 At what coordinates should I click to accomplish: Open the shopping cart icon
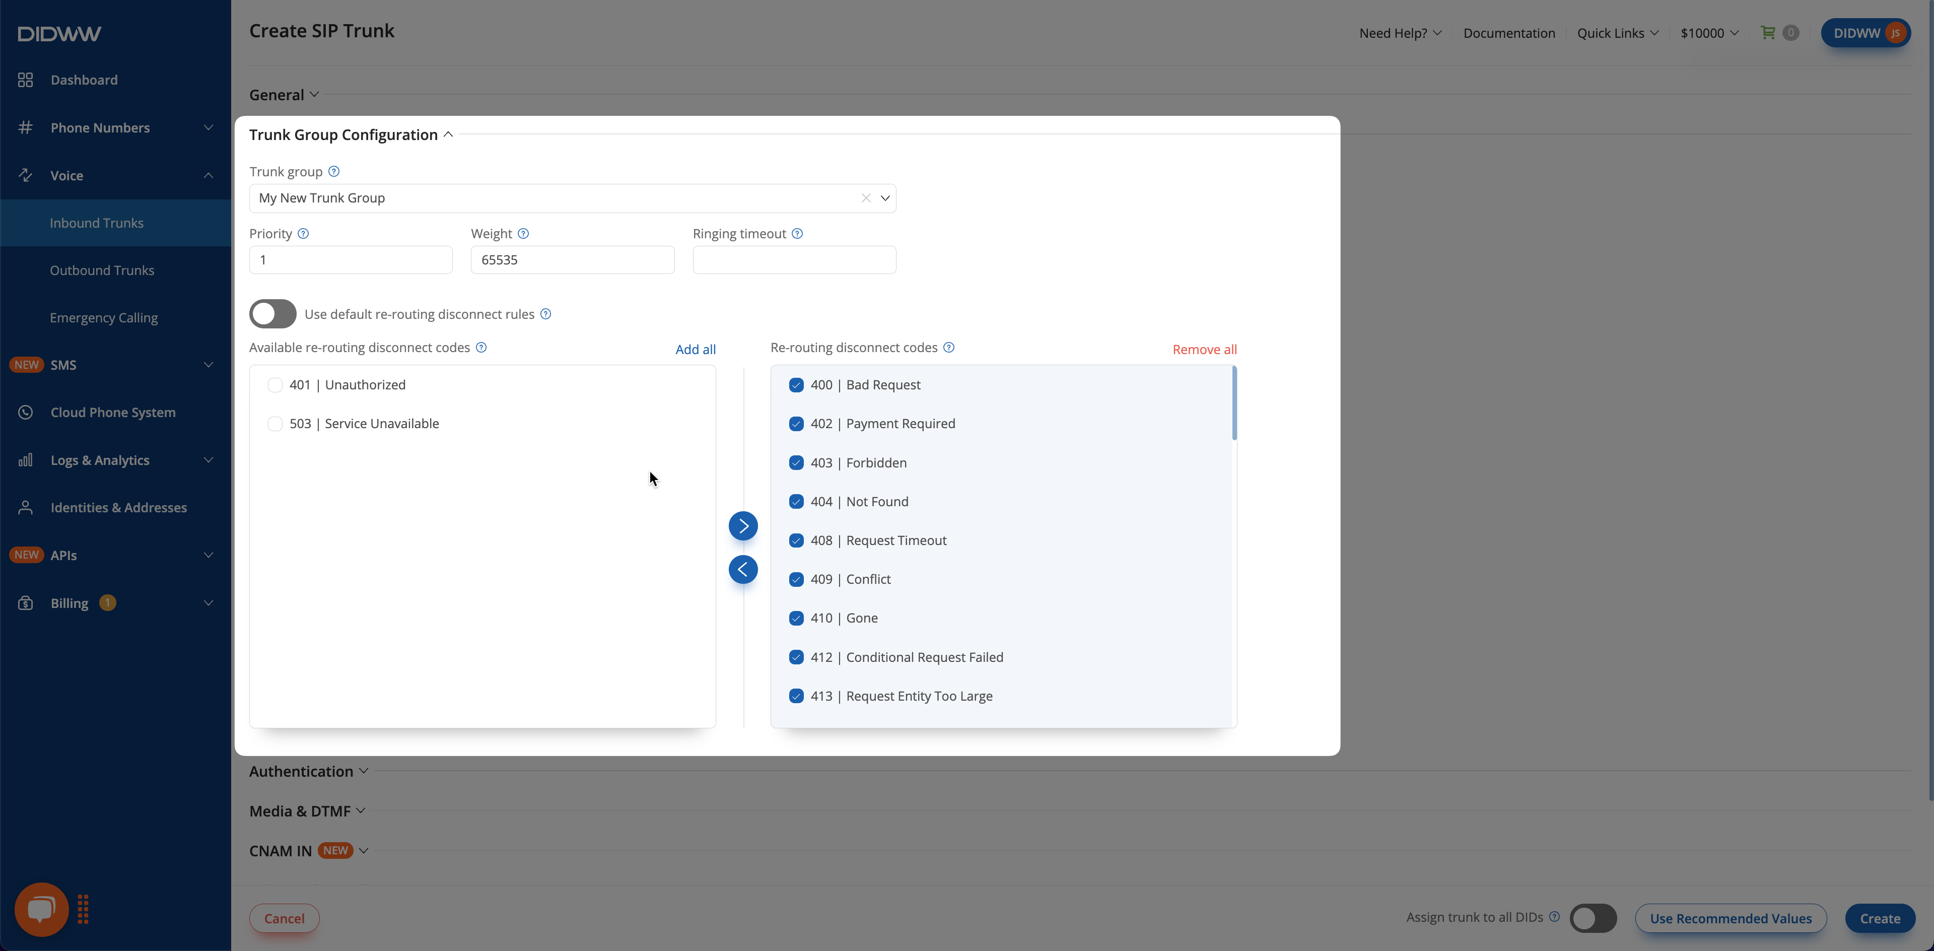[x=1768, y=32]
